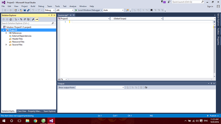Image resolution: width=221 pixels, height=124 pixels.
Task: Click Publish in status bar
Action: click(213, 116)
